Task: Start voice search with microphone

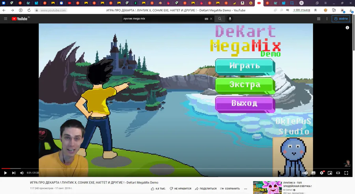Action: (230, 19)
